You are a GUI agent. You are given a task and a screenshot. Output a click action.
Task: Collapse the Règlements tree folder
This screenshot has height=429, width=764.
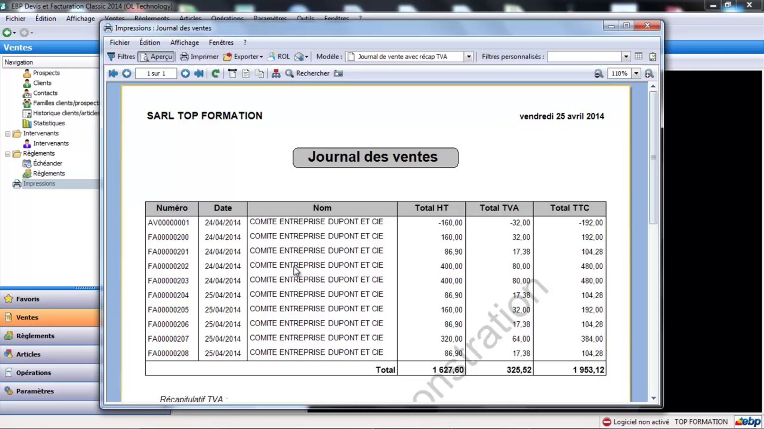tap(8, 154)
